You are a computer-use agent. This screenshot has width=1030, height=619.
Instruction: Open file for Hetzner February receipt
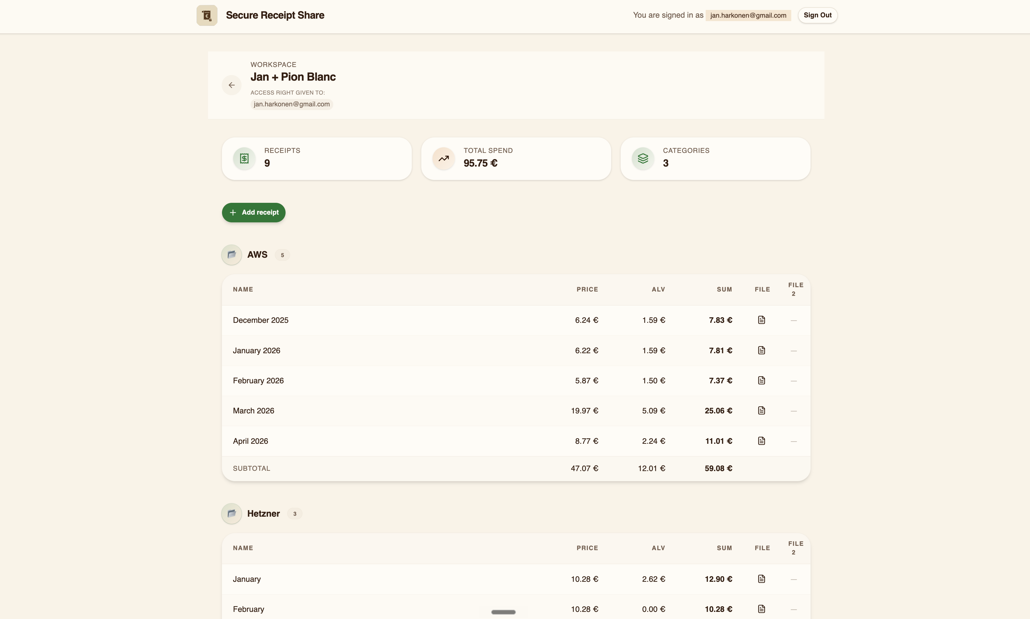click(761, 609)
